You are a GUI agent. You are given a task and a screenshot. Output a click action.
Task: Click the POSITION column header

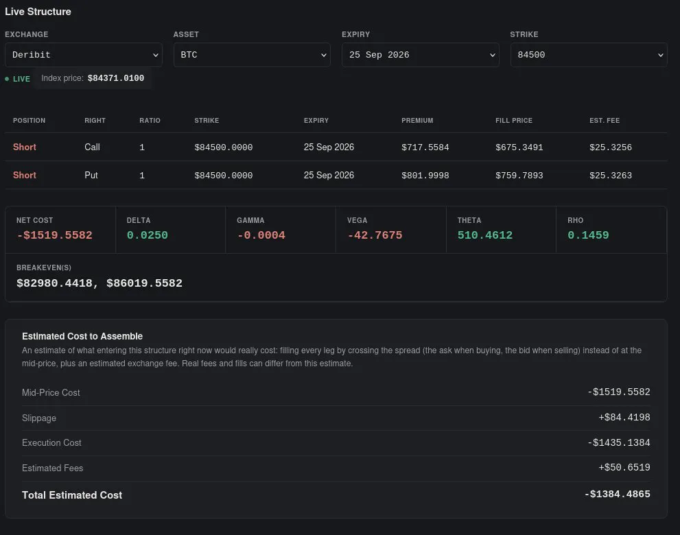[29, 121]
